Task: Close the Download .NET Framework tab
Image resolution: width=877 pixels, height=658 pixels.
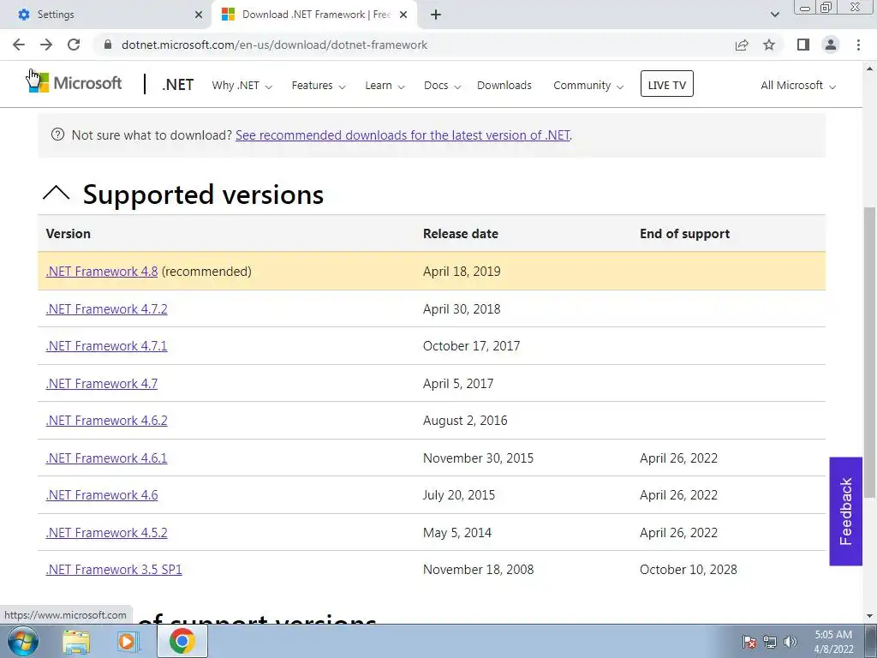Action: point(403,15)
